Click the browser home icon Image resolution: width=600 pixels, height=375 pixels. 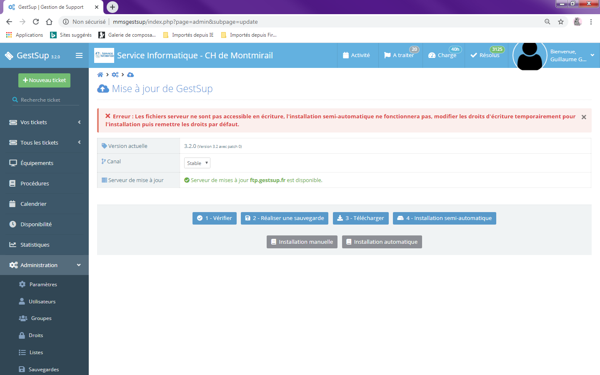tap(49, 22)
